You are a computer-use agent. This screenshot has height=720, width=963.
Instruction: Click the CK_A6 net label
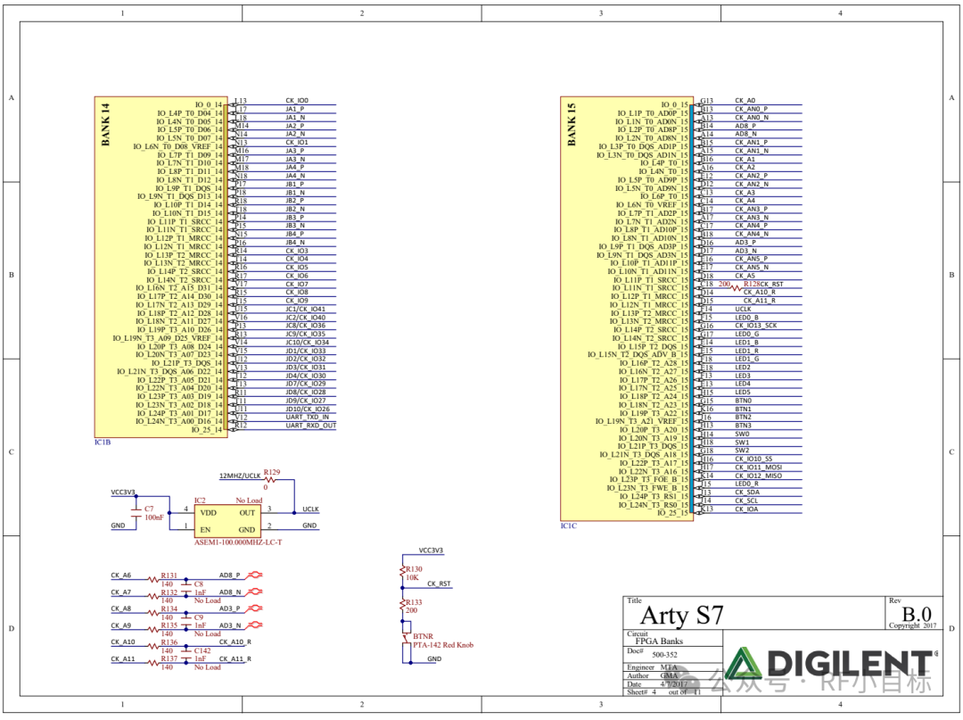(121, 575)
